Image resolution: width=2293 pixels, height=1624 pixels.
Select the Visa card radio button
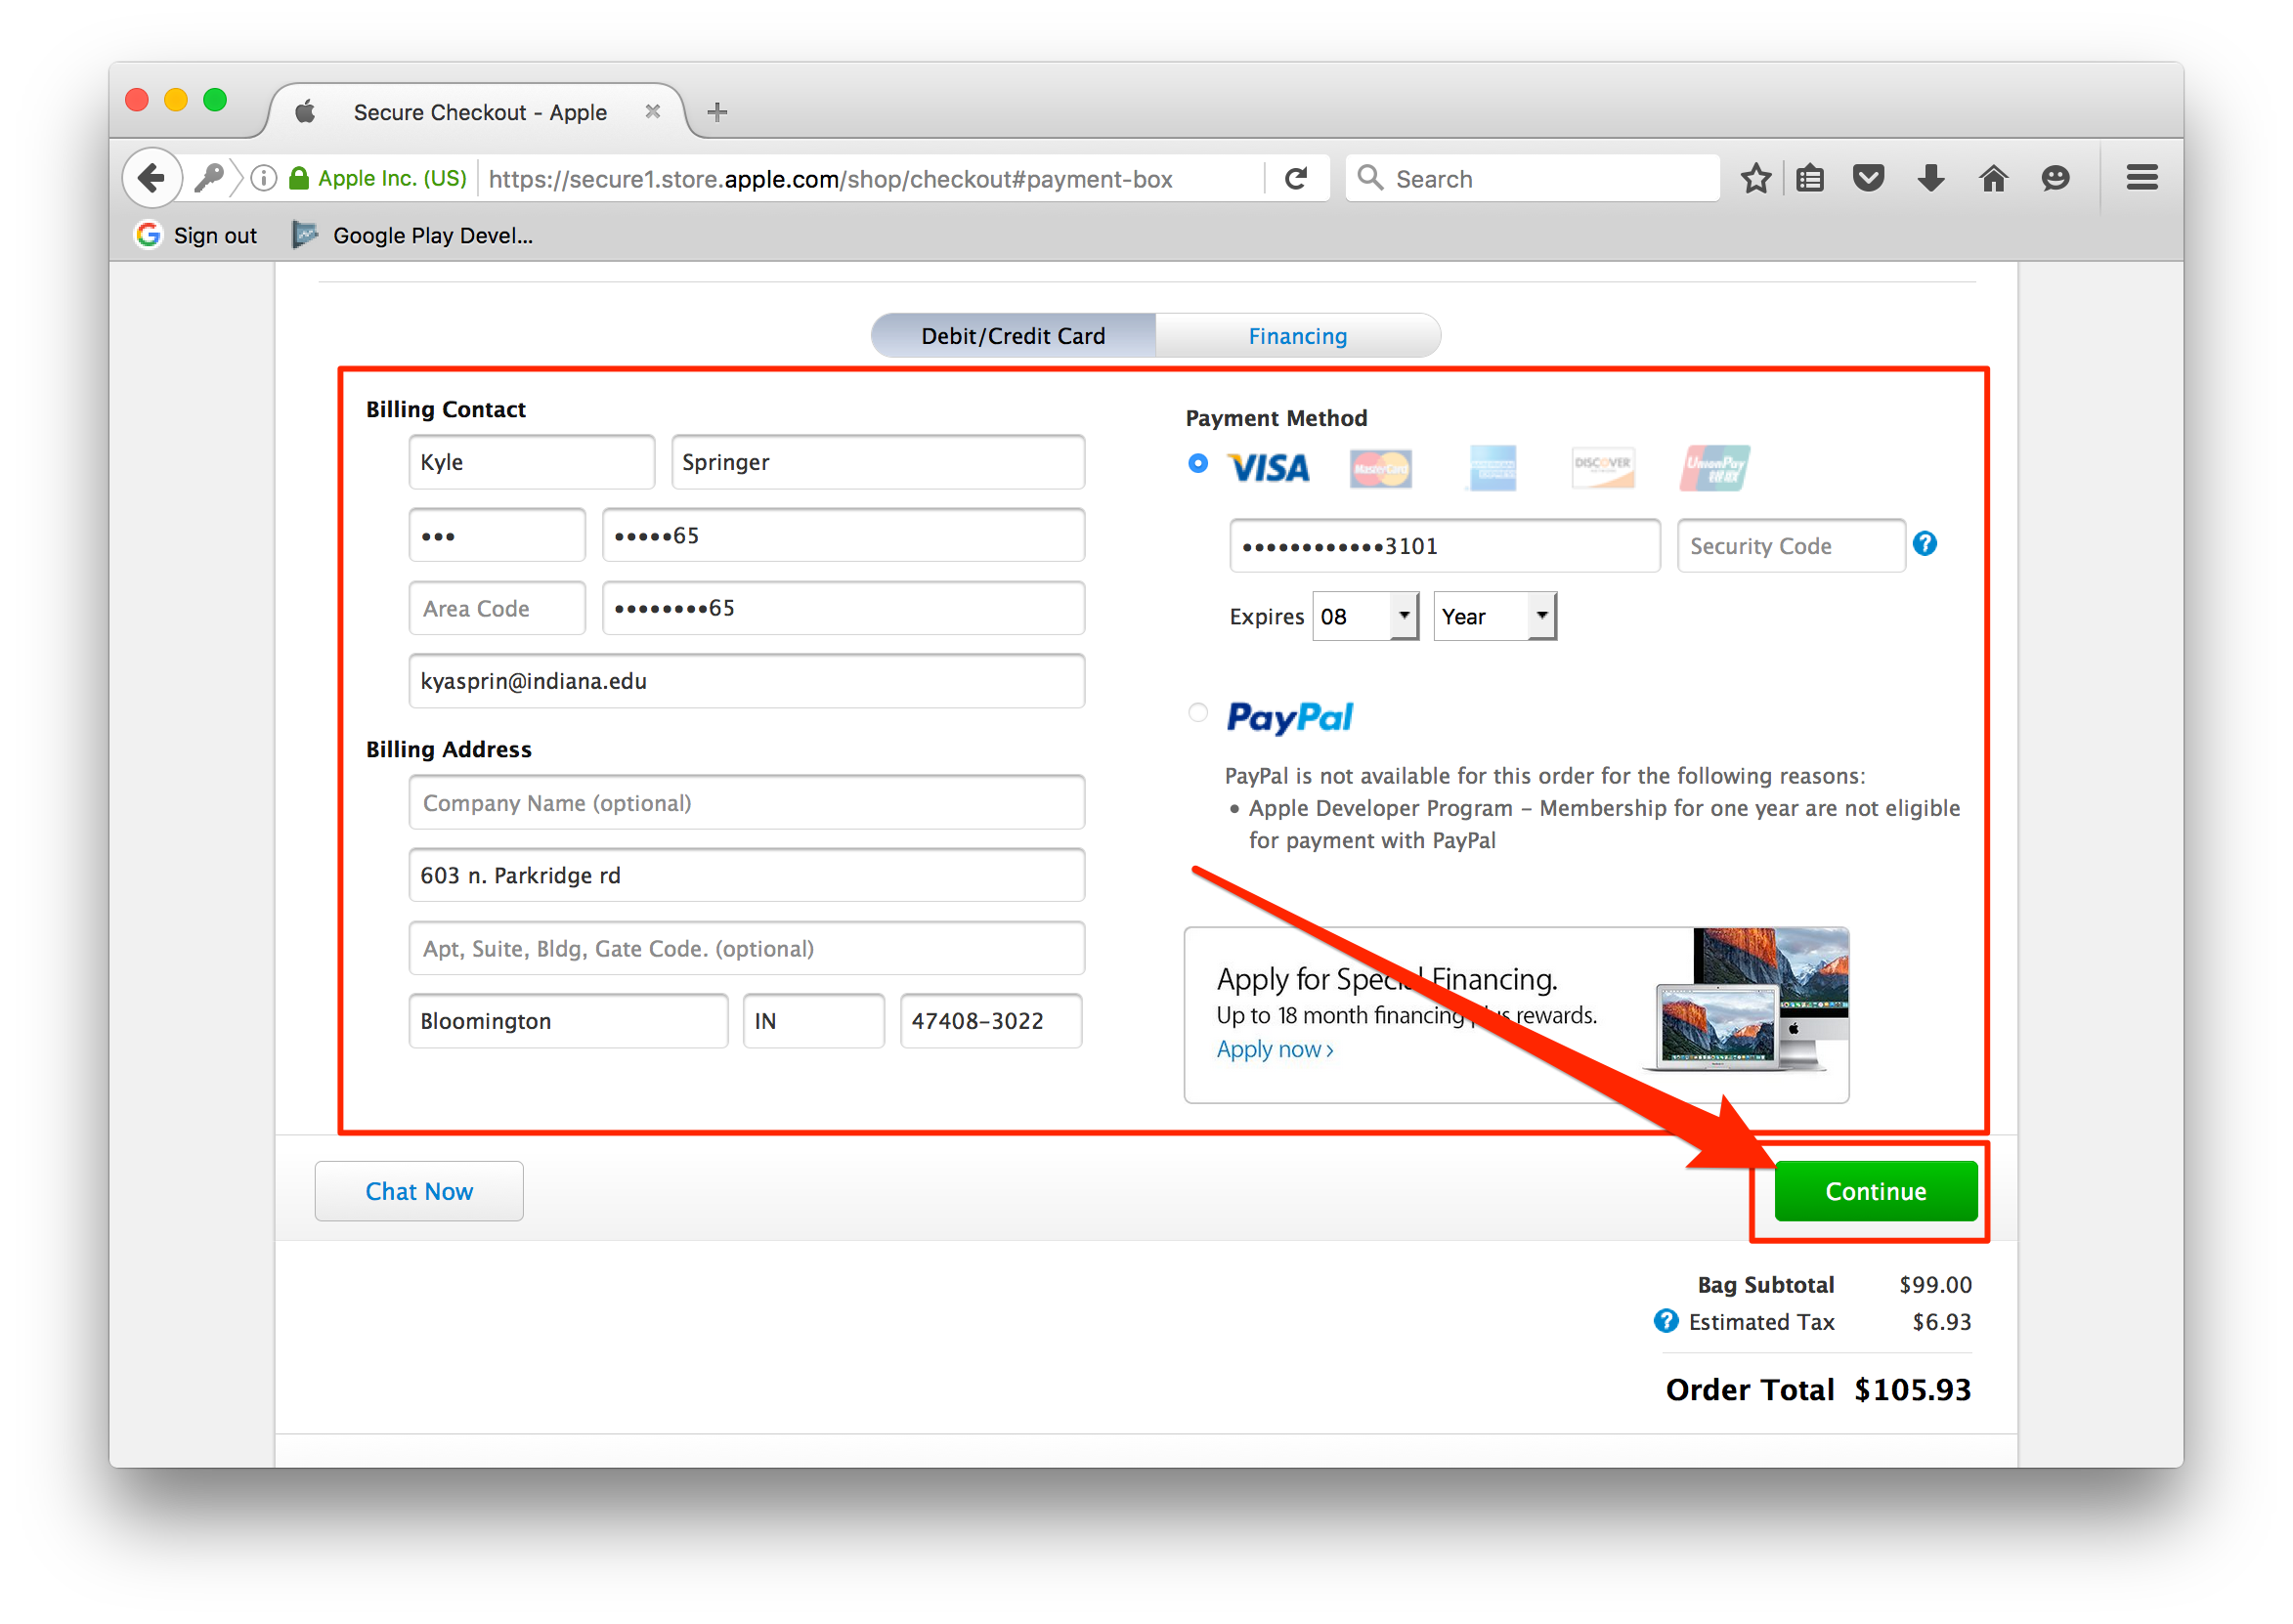(x=1197, y=463)
